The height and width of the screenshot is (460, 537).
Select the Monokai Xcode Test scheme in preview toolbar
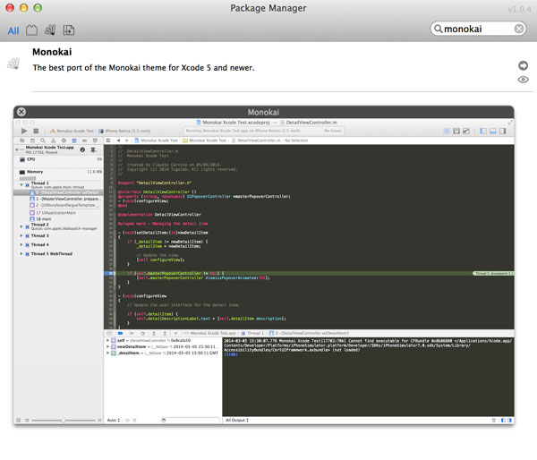72,132
